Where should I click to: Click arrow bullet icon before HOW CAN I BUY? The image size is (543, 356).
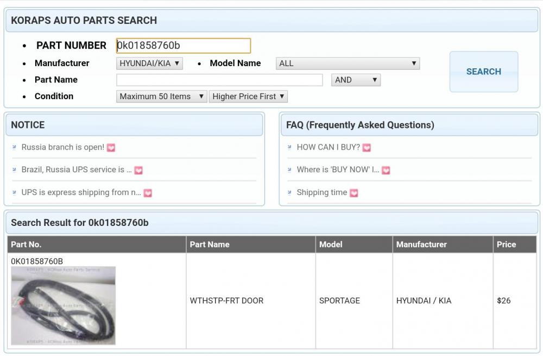point(289,147)
